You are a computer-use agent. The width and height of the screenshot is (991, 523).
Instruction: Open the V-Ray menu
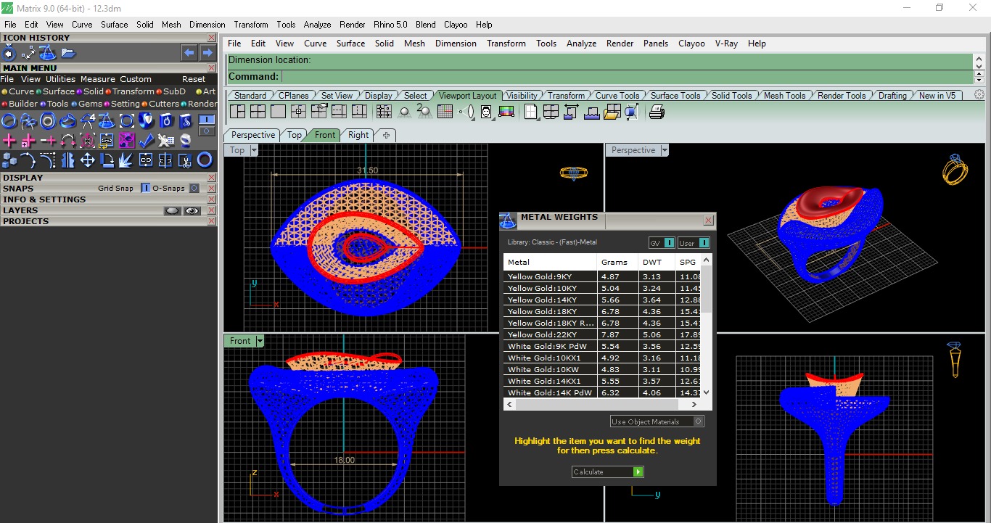click(726, 44)
